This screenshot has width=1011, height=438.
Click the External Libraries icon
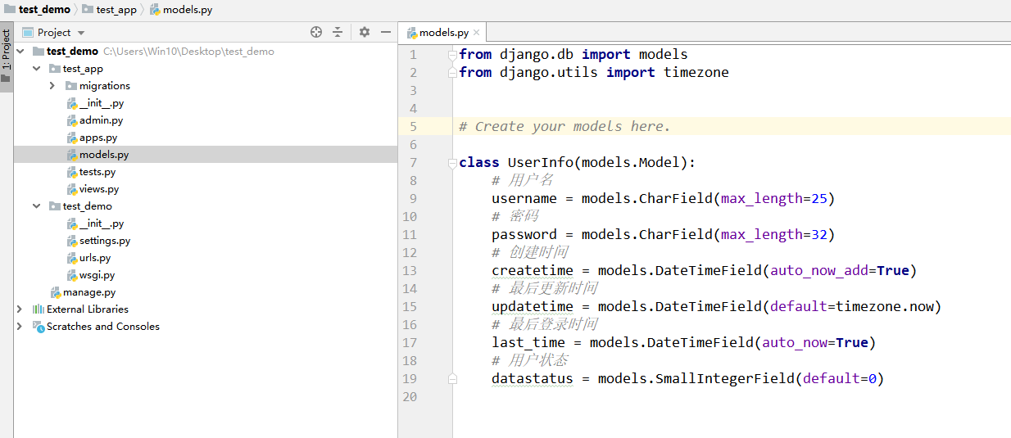pos(38,309)
